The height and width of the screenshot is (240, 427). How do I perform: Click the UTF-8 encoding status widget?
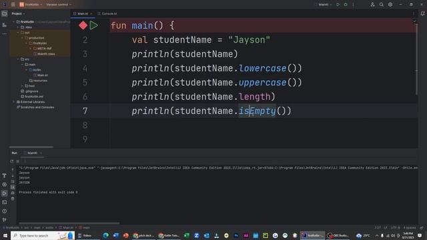pyautogui.click(x=396, y=228)
